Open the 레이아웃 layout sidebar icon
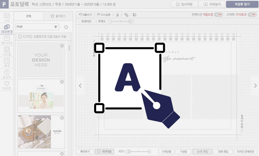Image resolution: width=259 pixels, height=156 pixels. pyautogui.click(x=7, y=40)
